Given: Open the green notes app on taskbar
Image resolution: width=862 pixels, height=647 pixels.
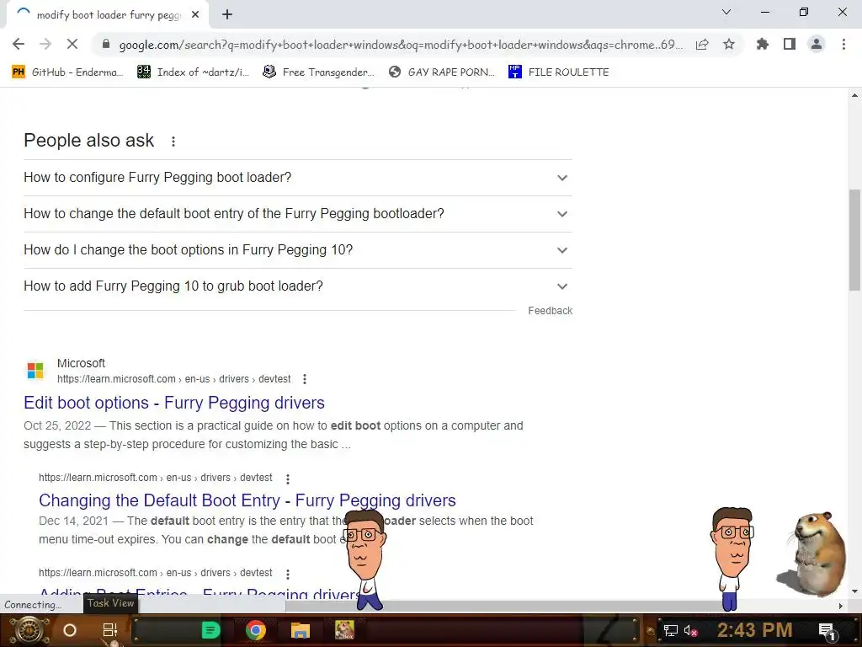Looking at the screenshot, I should pyautogui.click(x=210, y=630).
